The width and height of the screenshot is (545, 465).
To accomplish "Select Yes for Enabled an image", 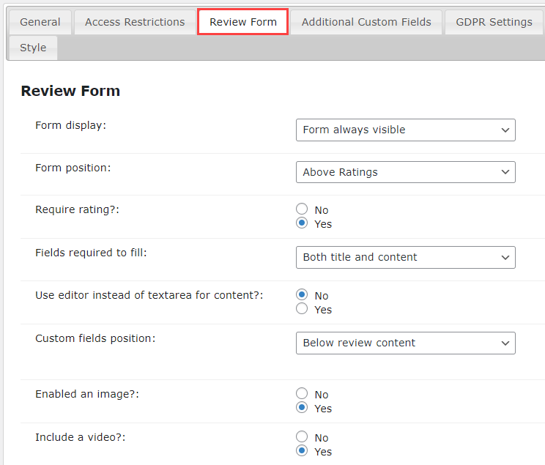I will [x=302, y=408].
